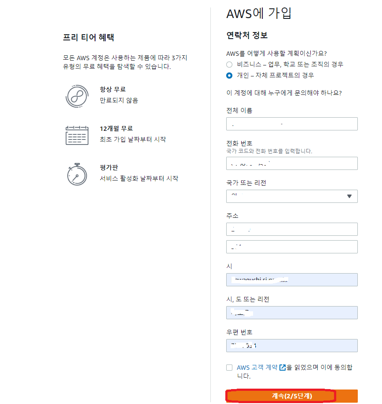Click the 평가판 label
Image resolution: width=382 pixels, height=404 pixels.
pyautogui.click(x=109, y=167)
